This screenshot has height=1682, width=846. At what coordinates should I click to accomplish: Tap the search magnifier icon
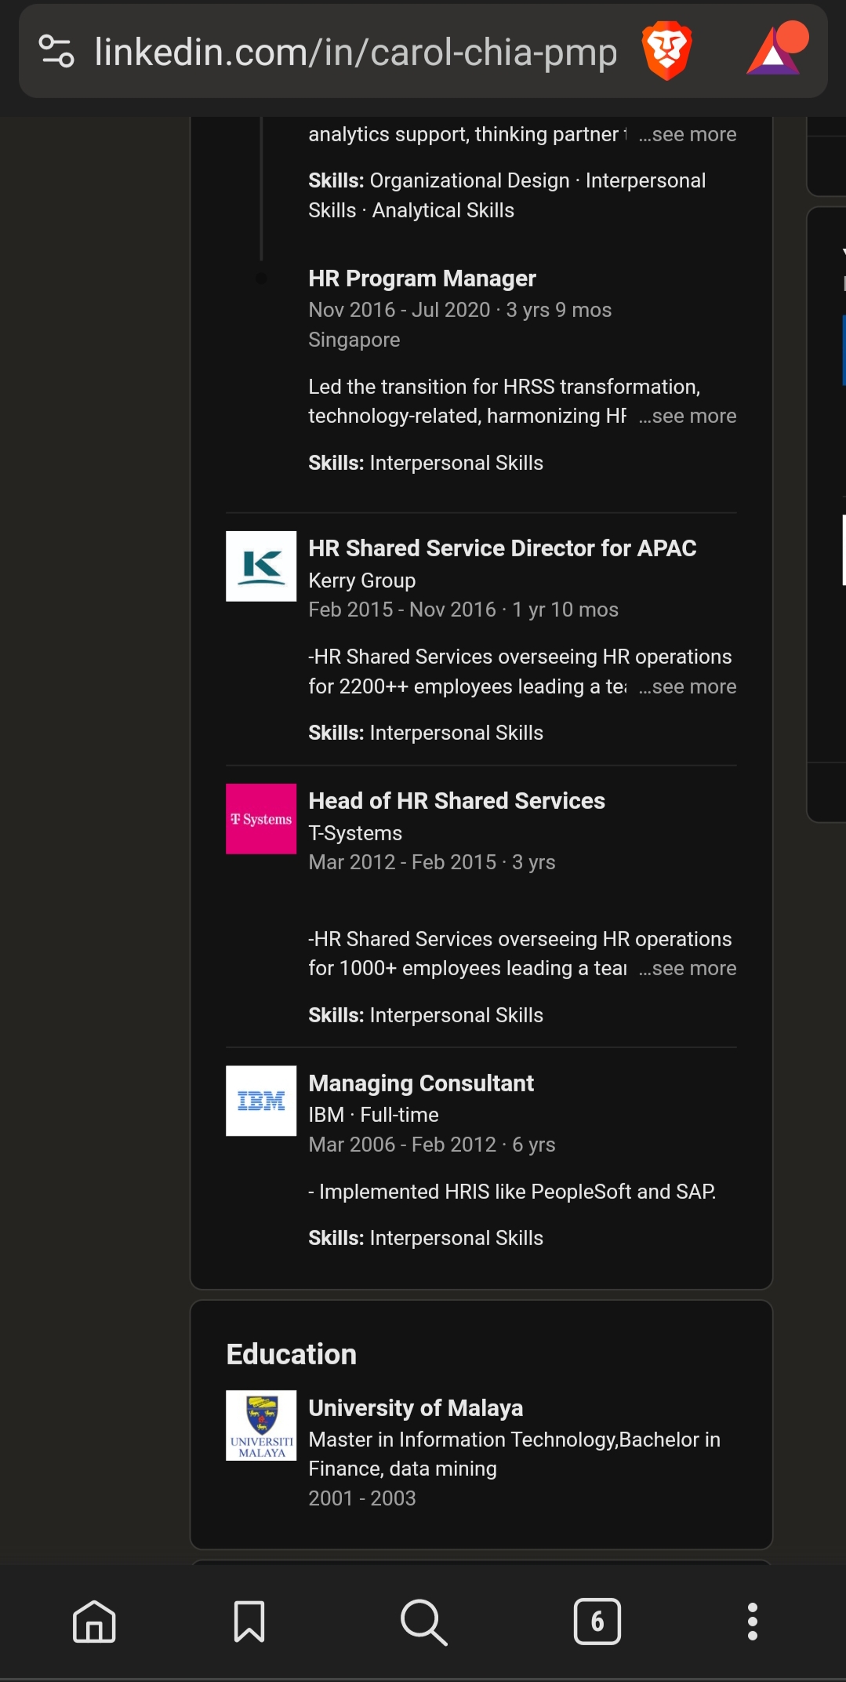(x=423, y=1622)
